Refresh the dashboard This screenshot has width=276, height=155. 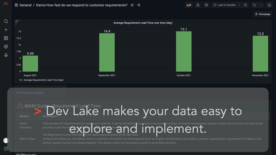point(254,5)
